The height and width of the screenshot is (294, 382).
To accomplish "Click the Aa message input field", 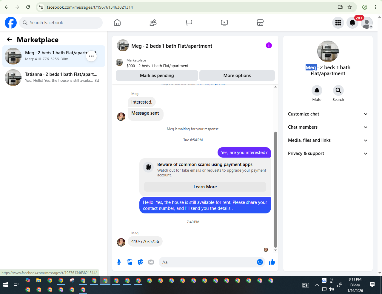I will 207,262.
